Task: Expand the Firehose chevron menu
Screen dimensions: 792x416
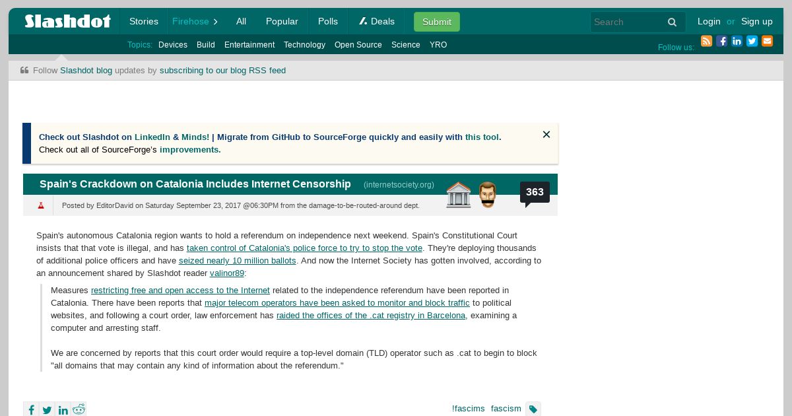Action: 215,22
